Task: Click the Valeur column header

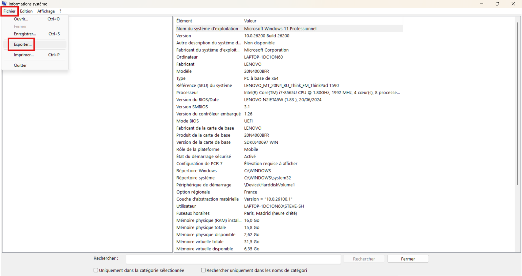Action: (x=323, y=21)
